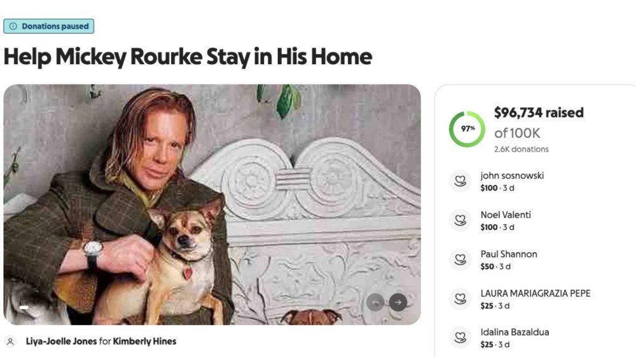Click the main fundraiser photo with dog
This screenshot has height=357, width=636.
(212, 203)
